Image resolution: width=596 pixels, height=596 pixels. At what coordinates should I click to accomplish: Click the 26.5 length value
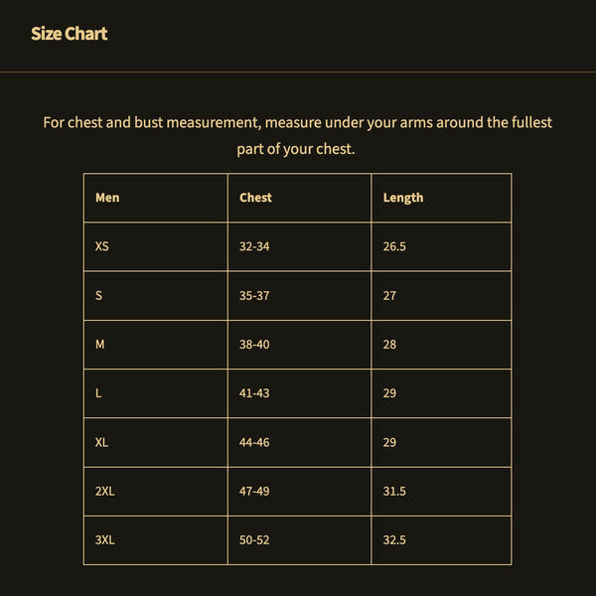click(394, 246)
